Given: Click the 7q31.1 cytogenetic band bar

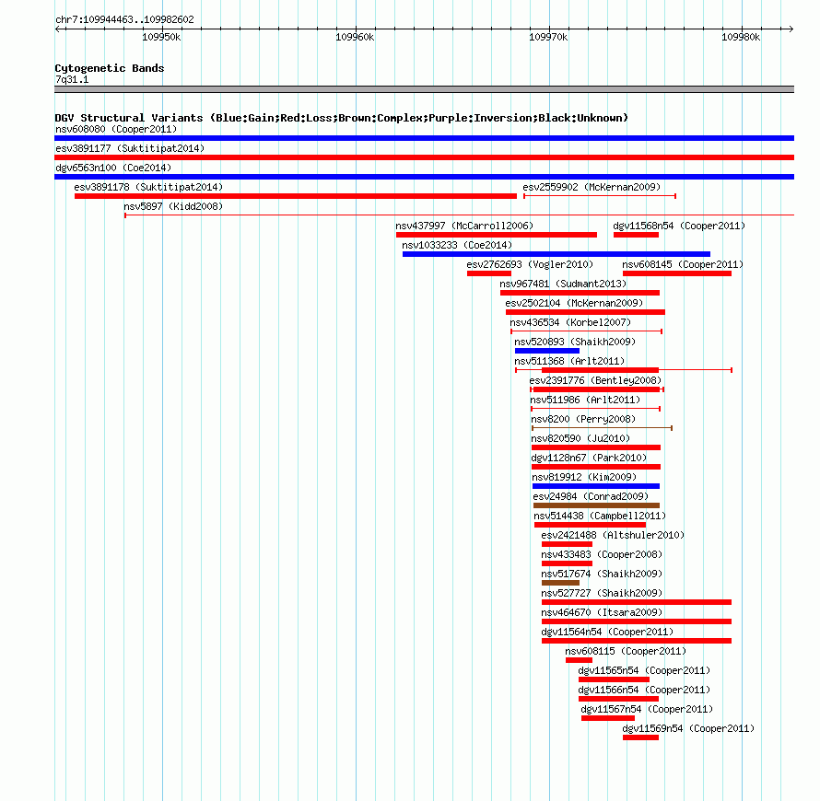Looking at the screenshot, I should (x=424, y=89).
